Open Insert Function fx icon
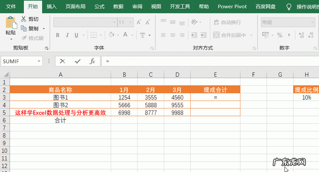This screenshot has width=319, height=172. pos(92,61)
